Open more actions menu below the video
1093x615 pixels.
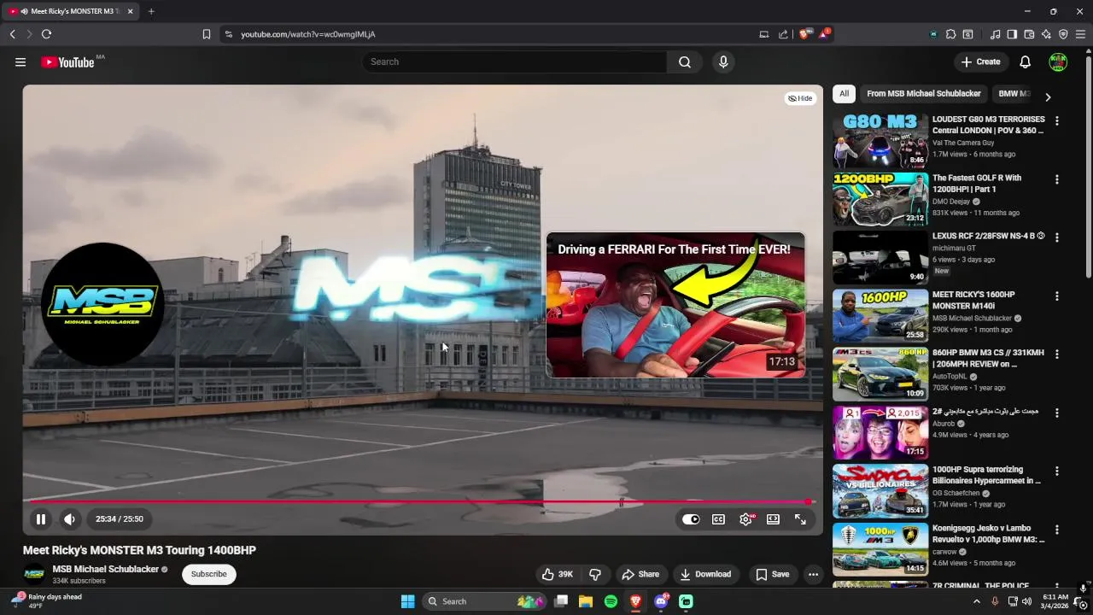pyautogui.click(x=813, y=574)
